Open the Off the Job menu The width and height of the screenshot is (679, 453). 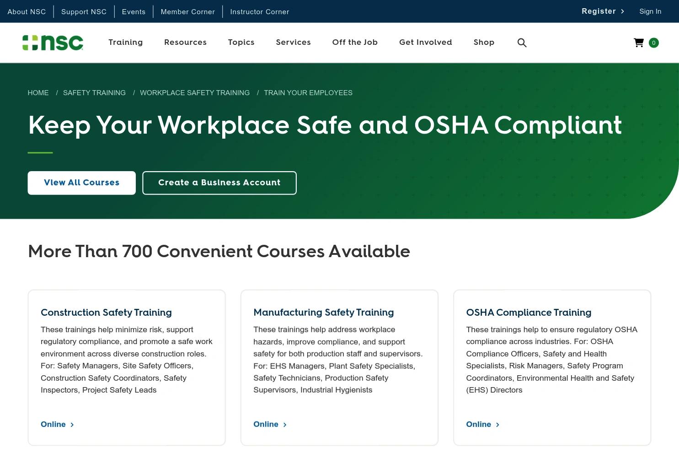click(355, 42)
